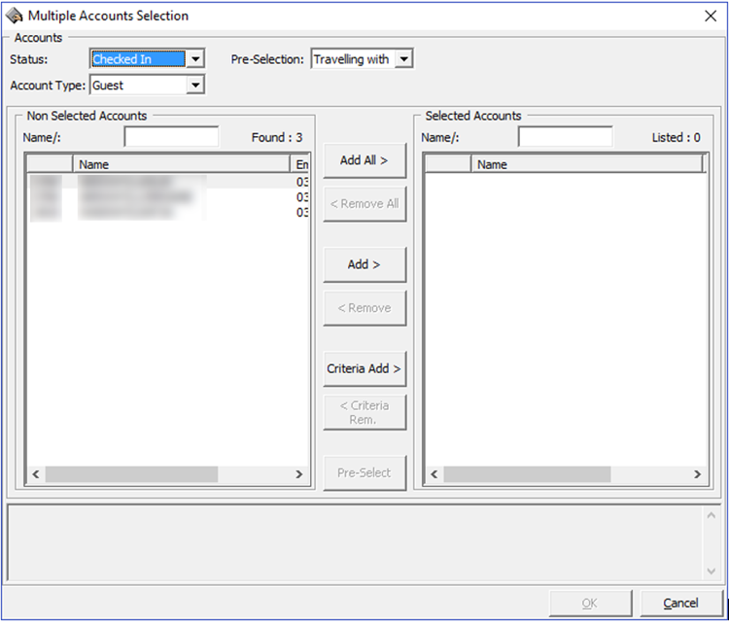
Task: Select the second account row in Non Selected list
Action: pyautogui.click(x=168, y=196)
